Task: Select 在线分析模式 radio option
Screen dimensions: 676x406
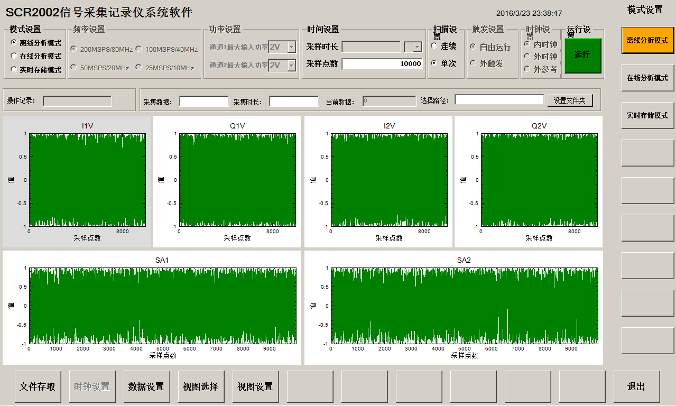Action: tap(14, 56)
